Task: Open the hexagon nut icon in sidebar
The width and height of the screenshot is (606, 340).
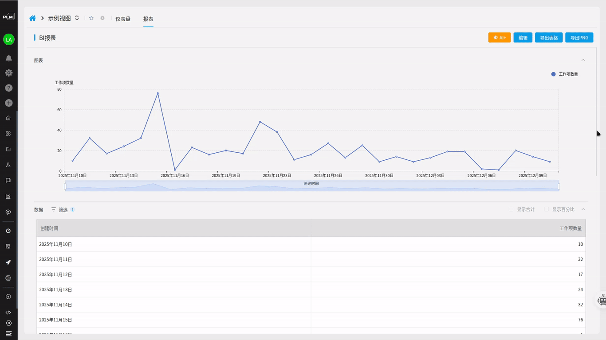Action: click(9, 323)
